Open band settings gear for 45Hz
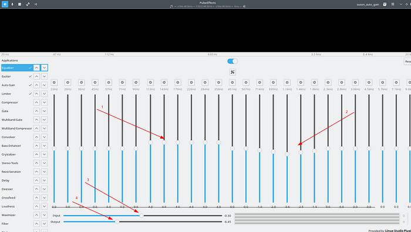 (95, 82)
